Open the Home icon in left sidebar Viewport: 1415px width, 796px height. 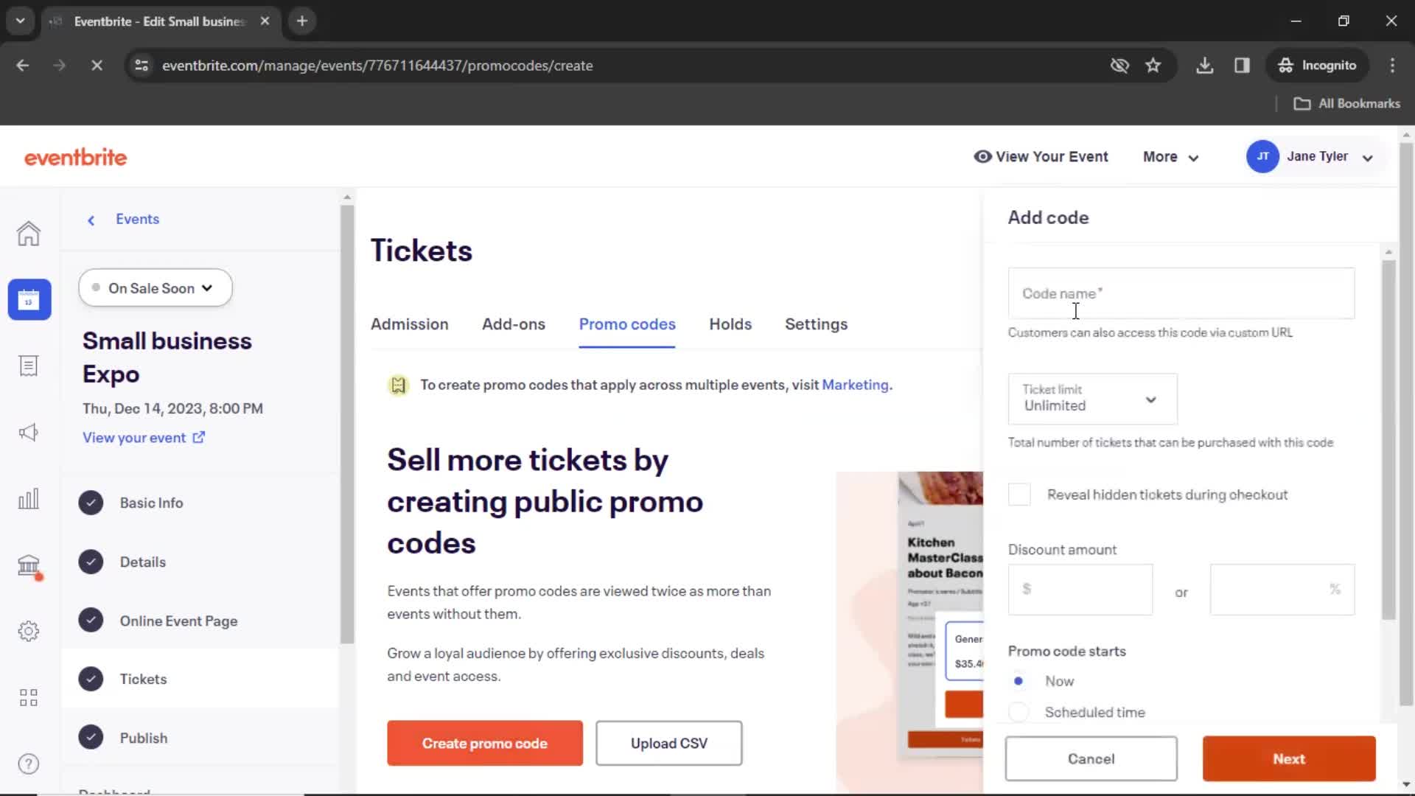[29, 234]
